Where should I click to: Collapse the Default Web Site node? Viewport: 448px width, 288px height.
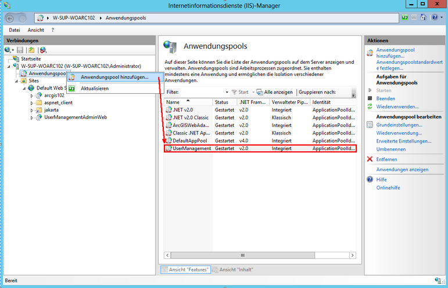click(24, 89)
